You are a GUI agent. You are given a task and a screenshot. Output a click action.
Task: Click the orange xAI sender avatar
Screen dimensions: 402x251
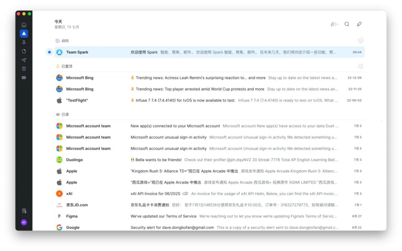pyautogui.click(x=59, y=194)
